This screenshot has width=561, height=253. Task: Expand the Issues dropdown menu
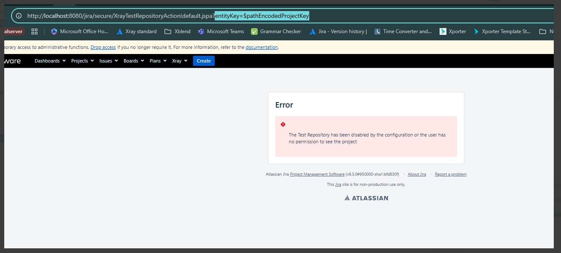pos(109,61)
